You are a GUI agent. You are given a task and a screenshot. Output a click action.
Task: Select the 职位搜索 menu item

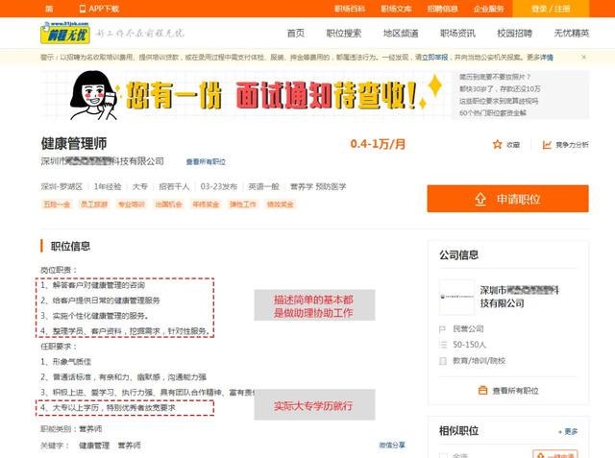(x=344, y=34)
